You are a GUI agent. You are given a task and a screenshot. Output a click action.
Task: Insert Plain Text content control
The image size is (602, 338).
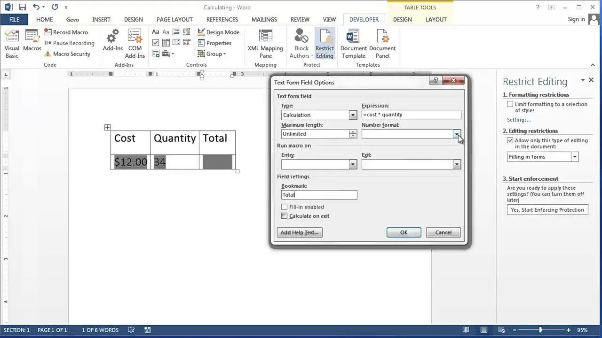(166, 32)
